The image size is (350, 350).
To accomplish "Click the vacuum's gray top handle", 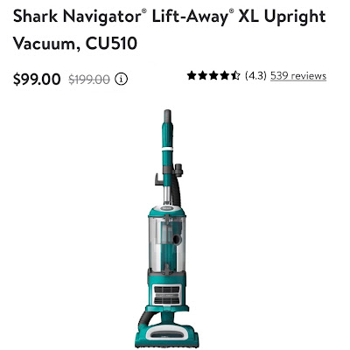I will coord(167,115).
